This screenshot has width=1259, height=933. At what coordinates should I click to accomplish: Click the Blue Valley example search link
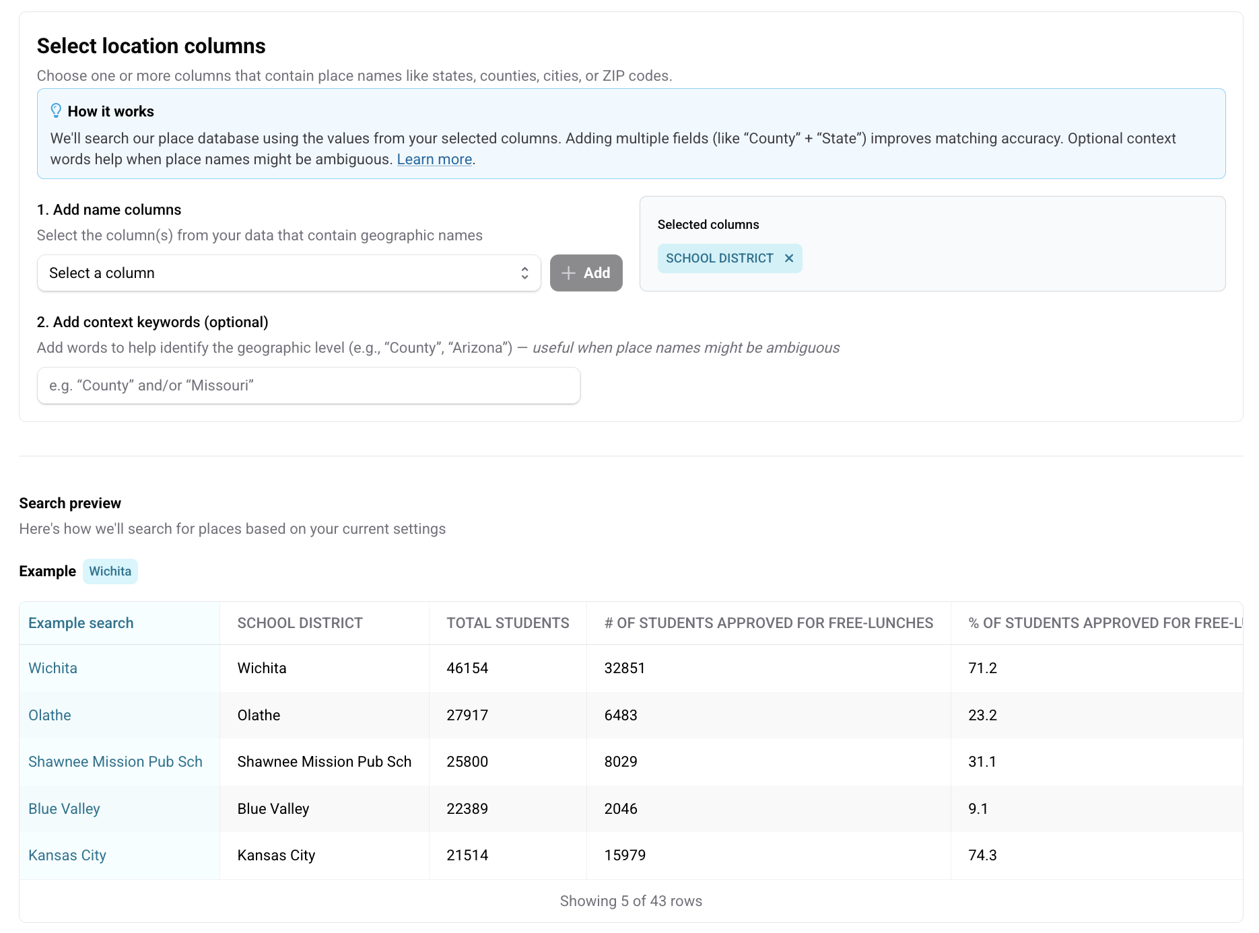click(64, 809)
